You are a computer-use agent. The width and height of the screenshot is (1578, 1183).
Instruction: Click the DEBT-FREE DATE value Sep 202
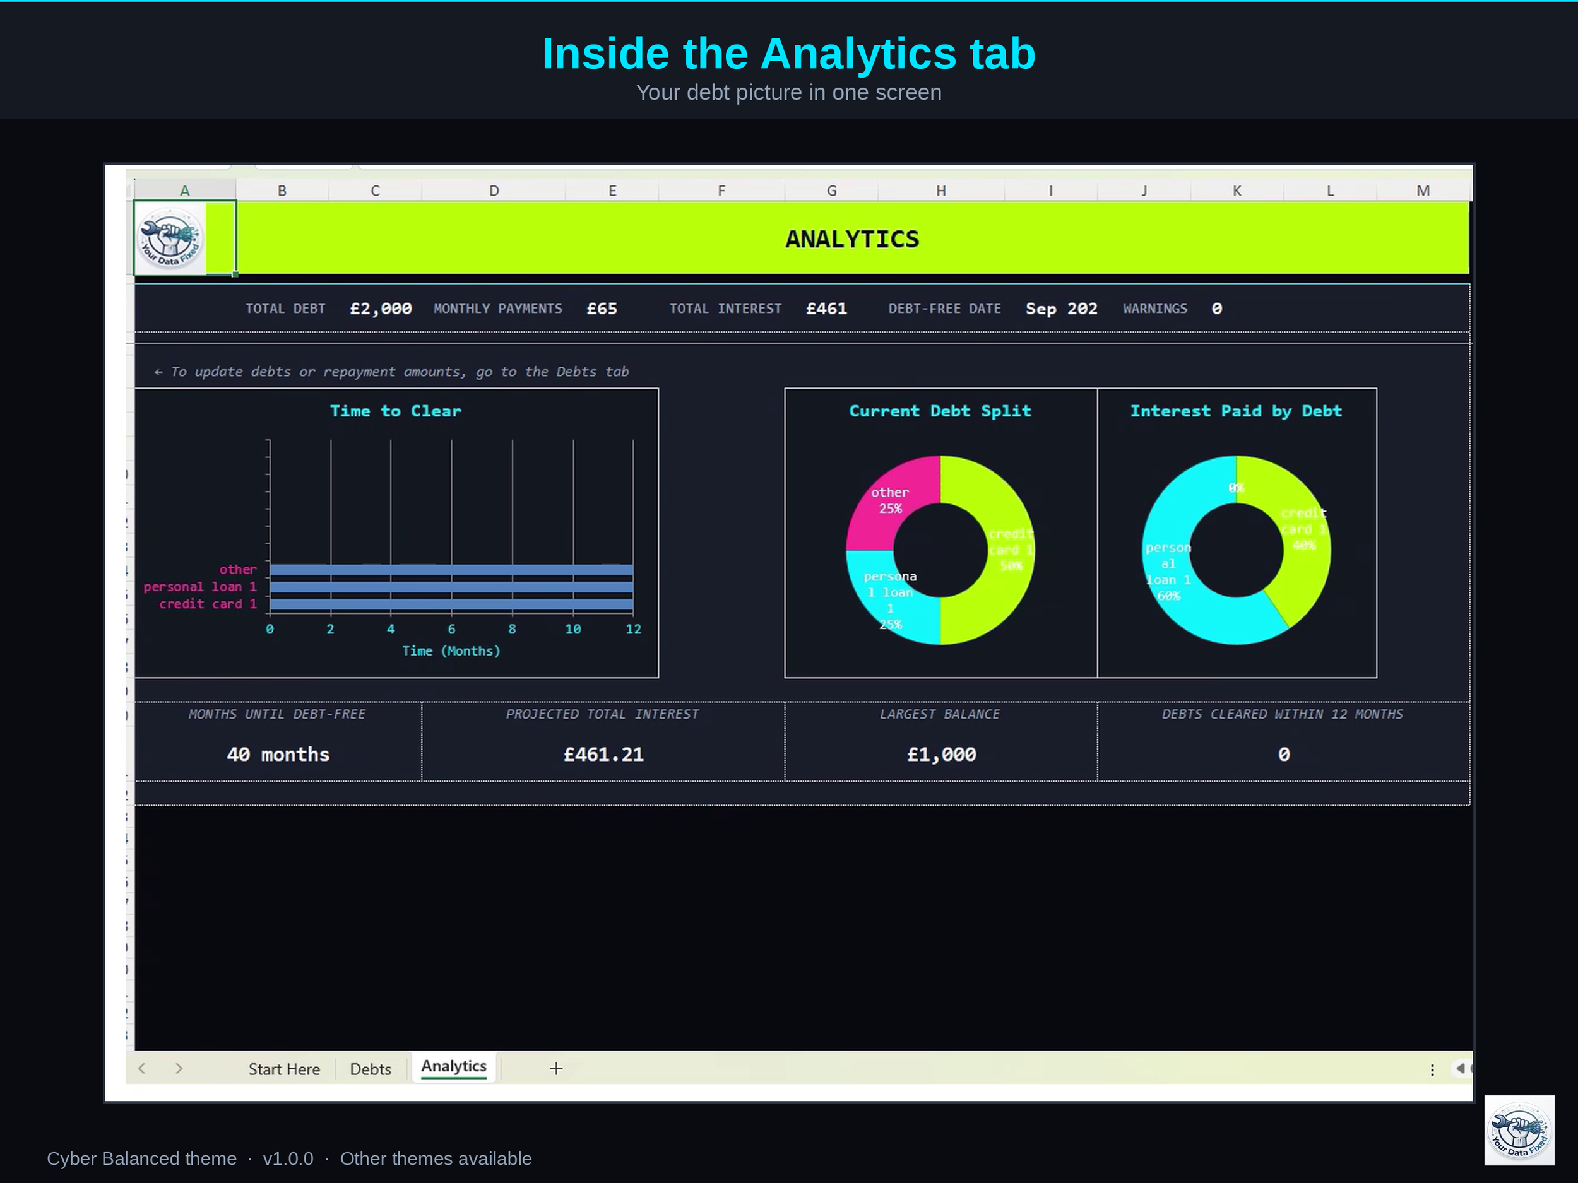(x=1062, y=309)
